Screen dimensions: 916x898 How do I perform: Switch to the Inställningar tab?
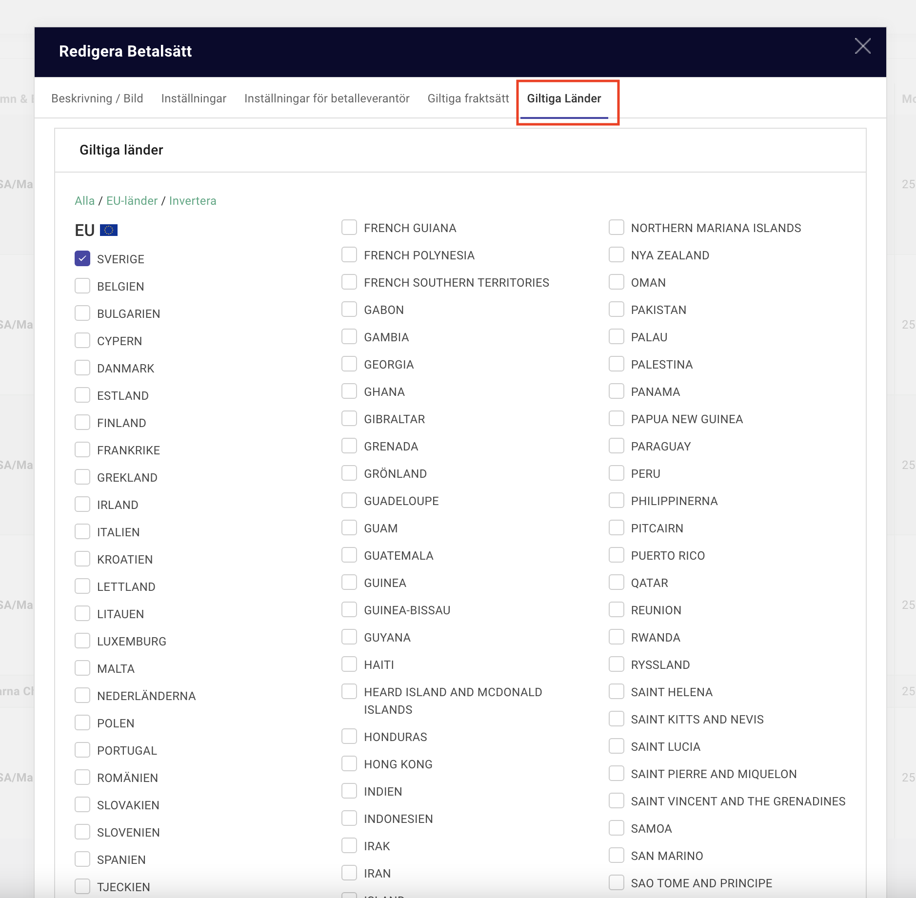194,98
